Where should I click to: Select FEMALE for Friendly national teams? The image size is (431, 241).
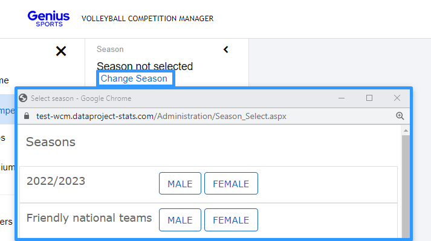(231, 220)
